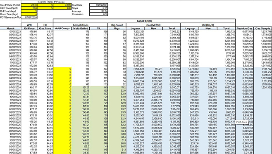
Task: Click the Rig Count group header
Action: 117,25
